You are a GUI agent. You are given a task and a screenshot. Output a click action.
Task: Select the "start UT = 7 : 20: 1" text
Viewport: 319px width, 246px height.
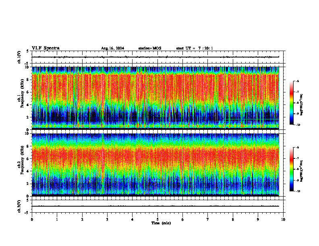(195, 48)
